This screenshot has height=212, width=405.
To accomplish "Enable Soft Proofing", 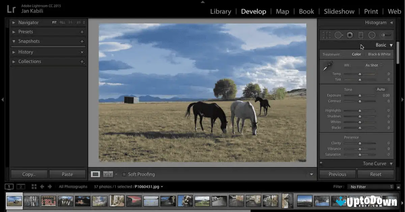I will [x=125, y=174].
